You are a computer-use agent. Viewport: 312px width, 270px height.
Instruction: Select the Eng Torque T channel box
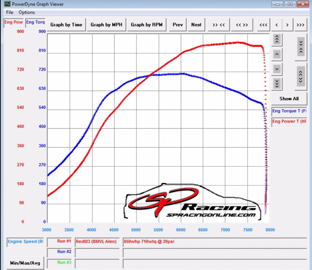click(x=289, y=111)
